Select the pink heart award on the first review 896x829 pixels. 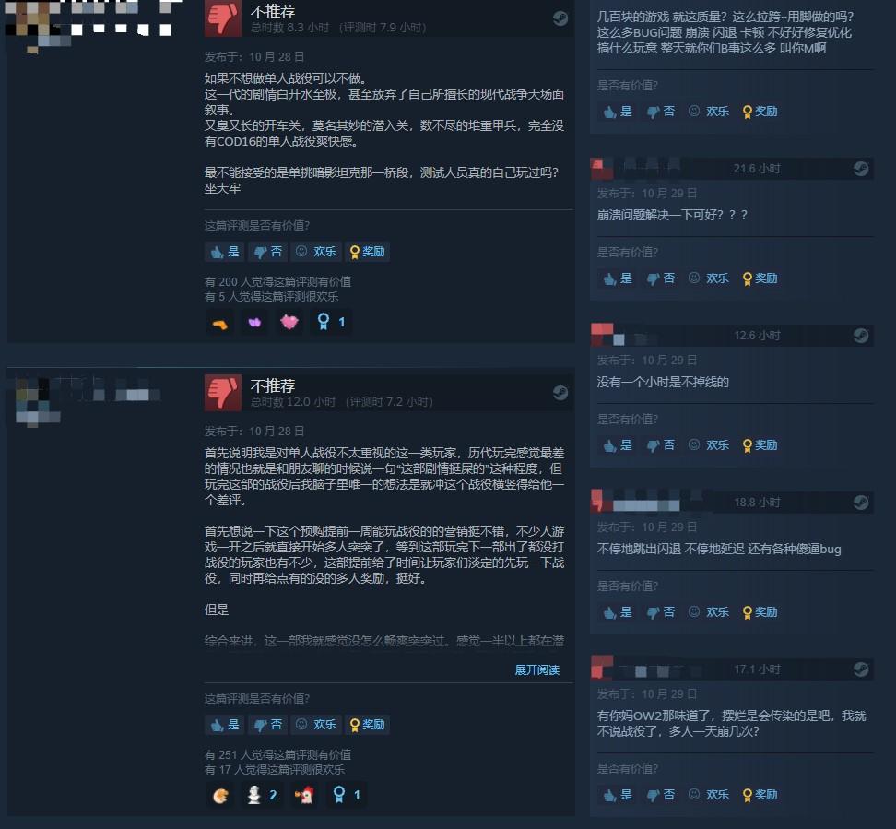[289, 322]
